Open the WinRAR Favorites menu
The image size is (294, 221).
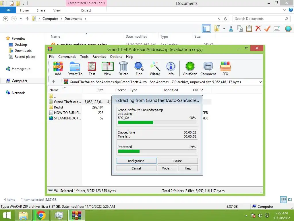[x=99, y=57]
